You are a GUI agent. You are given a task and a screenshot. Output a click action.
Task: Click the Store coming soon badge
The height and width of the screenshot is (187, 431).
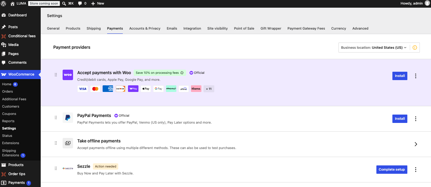(x=44, y=3)
